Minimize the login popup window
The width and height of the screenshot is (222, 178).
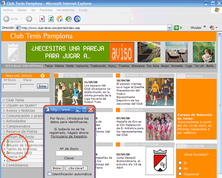pyautogui.click(x=78, y=110)
